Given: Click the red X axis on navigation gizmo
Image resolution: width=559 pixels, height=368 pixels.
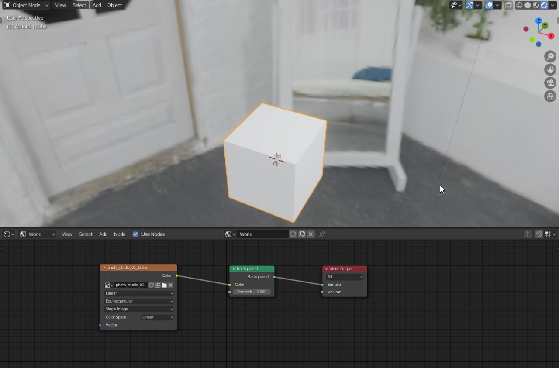Looking at the screenshot, I should pos(551,36).
